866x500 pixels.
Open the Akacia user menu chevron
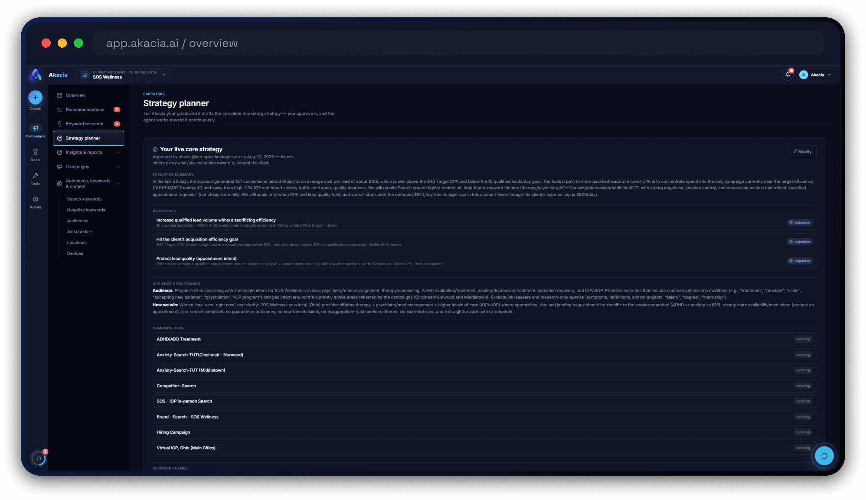[x=829, y=75]
